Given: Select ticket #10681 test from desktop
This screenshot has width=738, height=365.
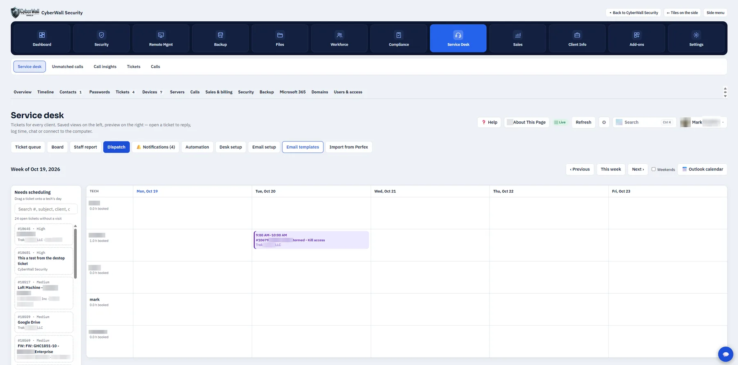Looking at the screenshot, I should [44, 261].
